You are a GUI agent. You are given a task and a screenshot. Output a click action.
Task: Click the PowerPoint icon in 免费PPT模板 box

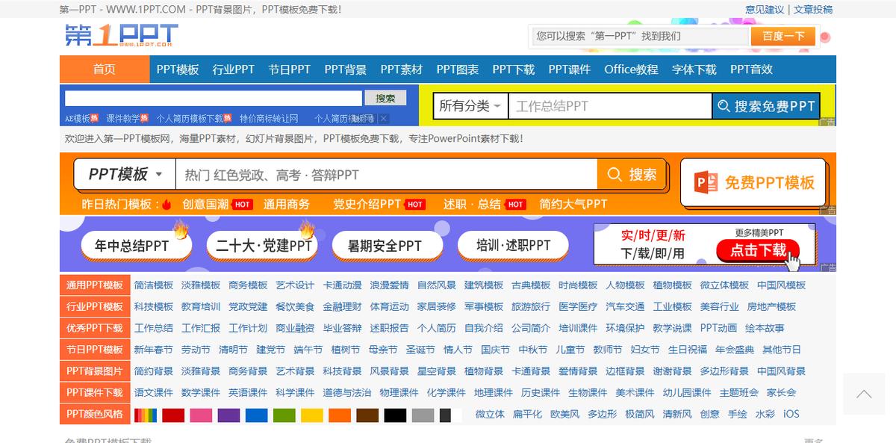(x=703, y=182)
